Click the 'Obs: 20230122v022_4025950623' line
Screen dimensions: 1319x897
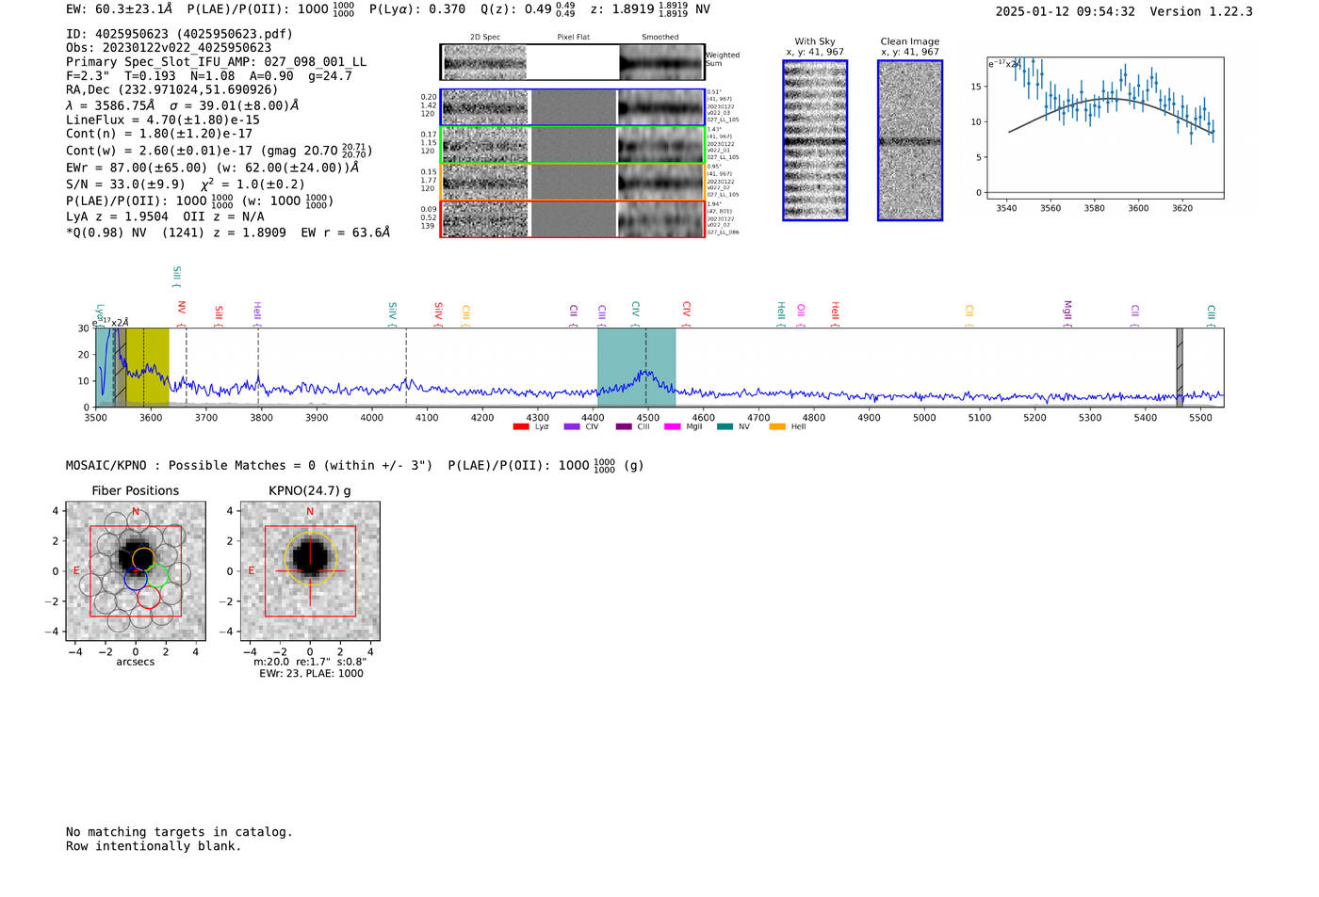(169, 47)
